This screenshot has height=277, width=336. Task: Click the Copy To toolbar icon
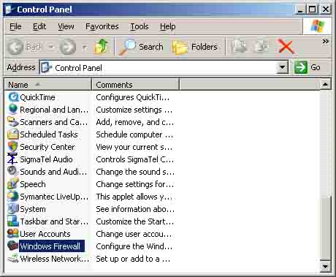[x=261, y=47]
